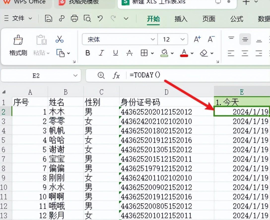The image size is (270, 220).
Task: Click the Redo icon
Action: pyautogui.click(x=113, y=18)
